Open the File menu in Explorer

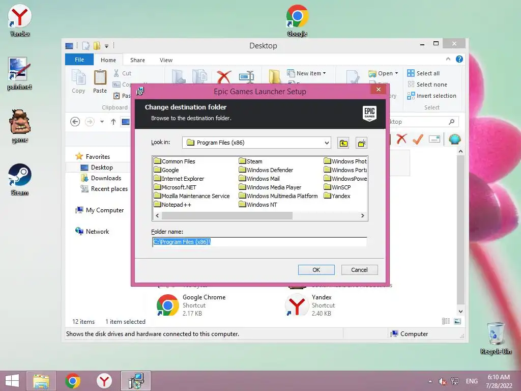coord(79,60)
